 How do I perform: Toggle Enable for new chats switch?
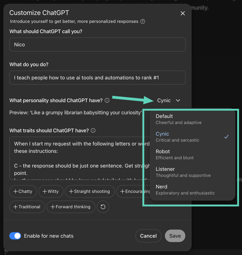click(15, 236)
